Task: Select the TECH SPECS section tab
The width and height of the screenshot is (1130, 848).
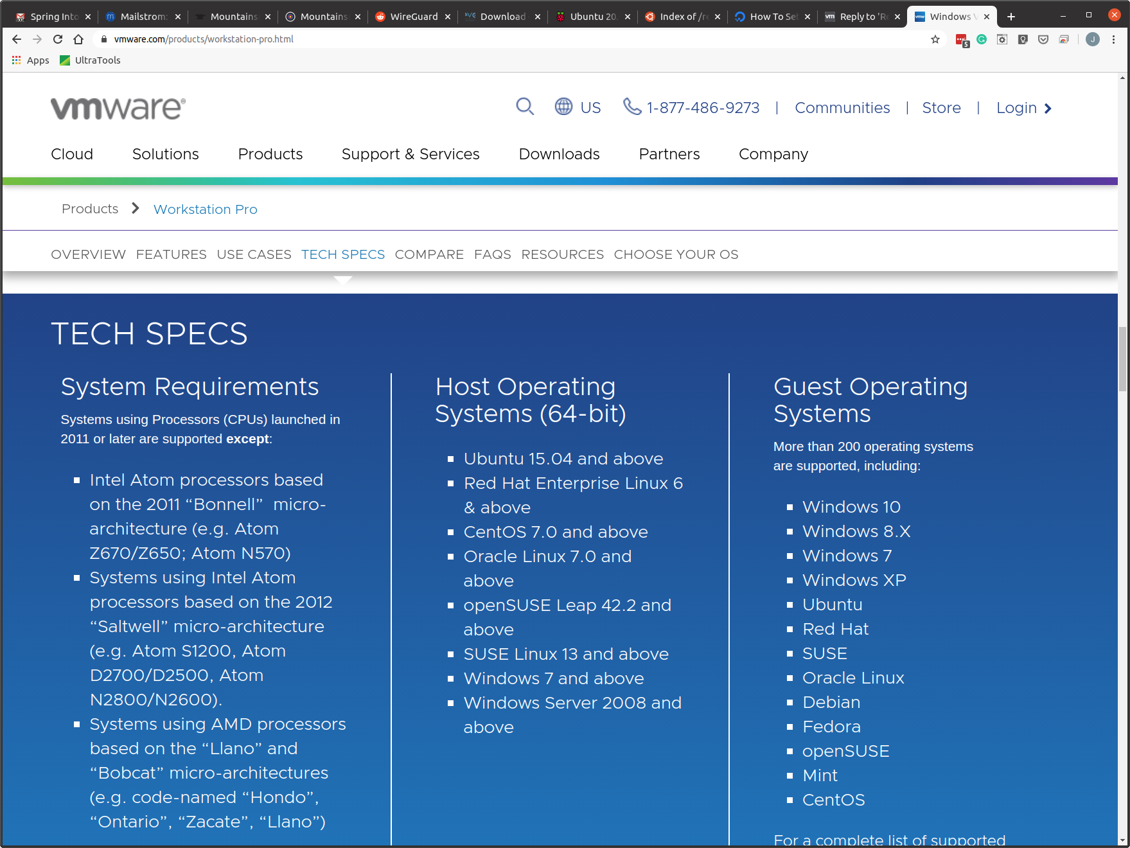Action: (x=343, y=254)
